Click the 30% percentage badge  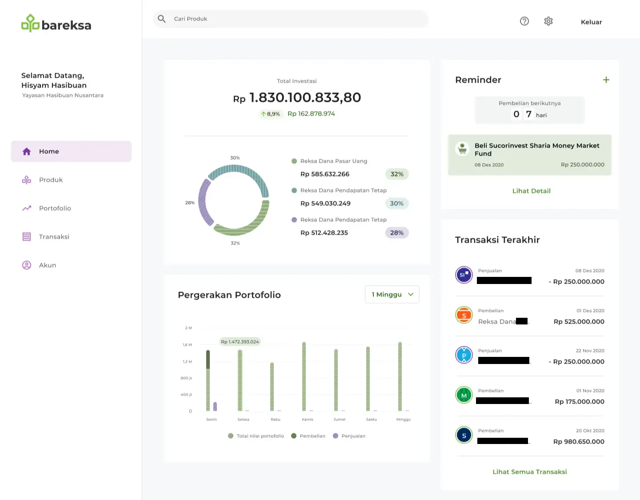(x=397, y=204)
